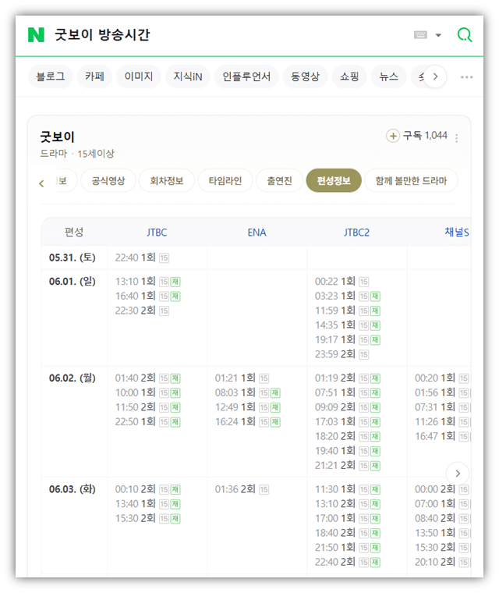Click the plus subscribe icon
The width and height of the screenshot is (499, 593).
click(393, 136)
